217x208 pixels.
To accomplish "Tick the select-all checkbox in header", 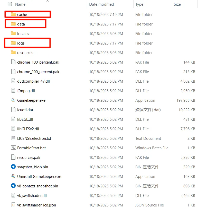I will pyautogui.click(x=10, y=4).
